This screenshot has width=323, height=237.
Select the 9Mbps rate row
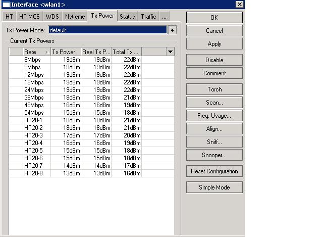pyautogui.click(x=92, y=67)
